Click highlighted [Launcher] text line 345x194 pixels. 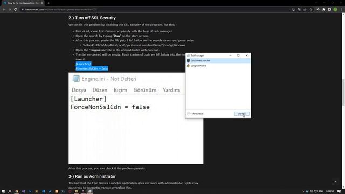pyautogui.click(x=83, y=64)
